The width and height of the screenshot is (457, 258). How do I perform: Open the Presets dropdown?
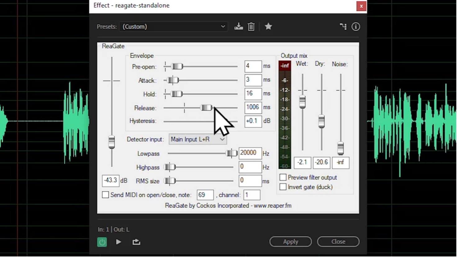coord(173,27)
